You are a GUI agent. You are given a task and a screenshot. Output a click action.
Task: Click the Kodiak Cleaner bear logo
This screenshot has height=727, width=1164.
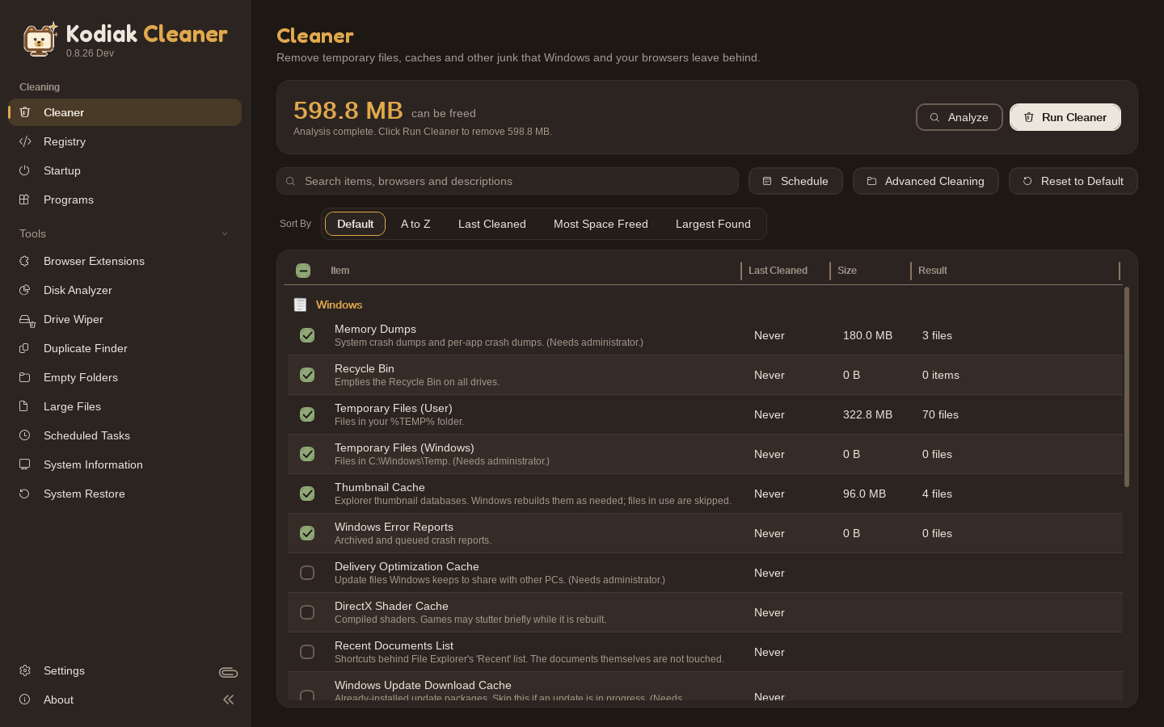(x=40, y=39)
